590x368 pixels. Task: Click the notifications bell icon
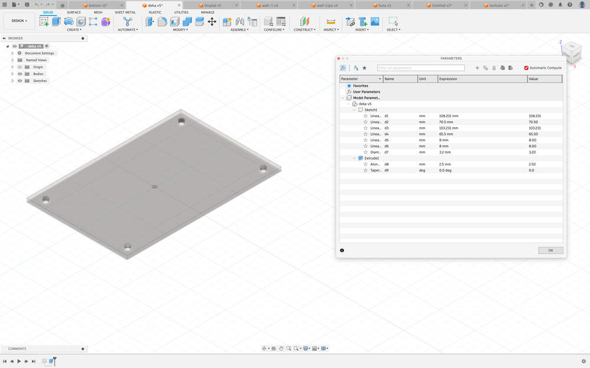(x=560, y=5)
